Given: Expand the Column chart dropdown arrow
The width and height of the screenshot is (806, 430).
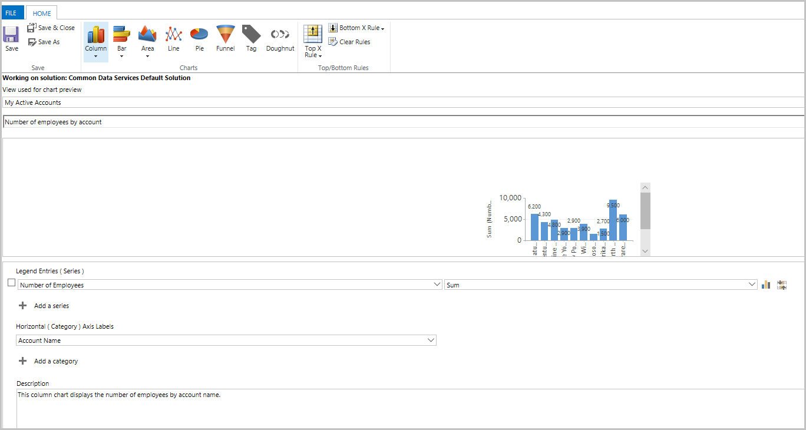Looking at the screenshot, I should (x=95, y=56).
